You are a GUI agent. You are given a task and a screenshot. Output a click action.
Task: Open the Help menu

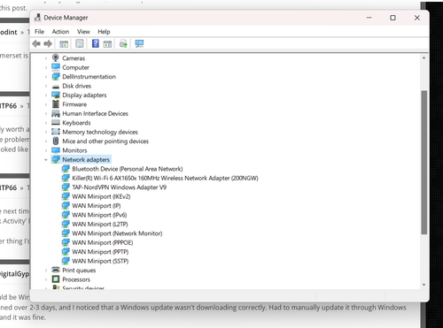(104, 32)
